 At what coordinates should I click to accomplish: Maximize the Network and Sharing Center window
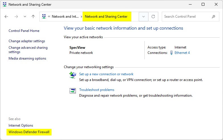pos(203,4)
